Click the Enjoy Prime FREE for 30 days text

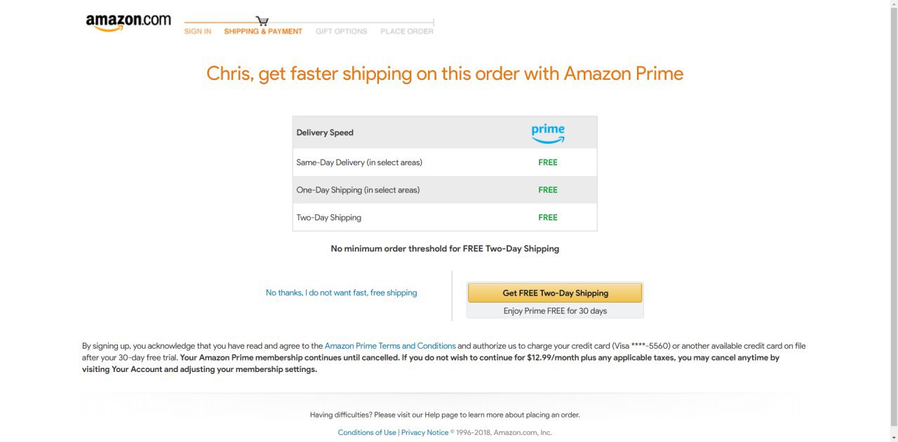coord(555,311)
